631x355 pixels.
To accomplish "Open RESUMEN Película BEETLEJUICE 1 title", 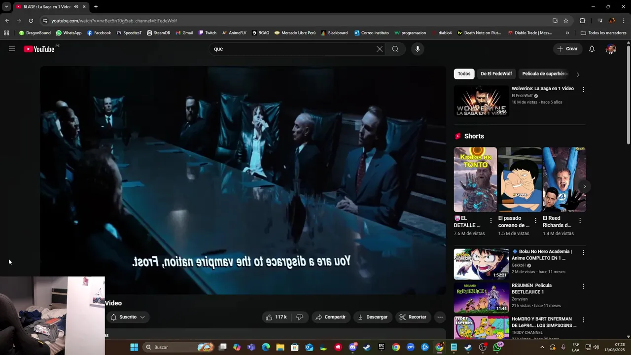I will [x=531, y=288].
